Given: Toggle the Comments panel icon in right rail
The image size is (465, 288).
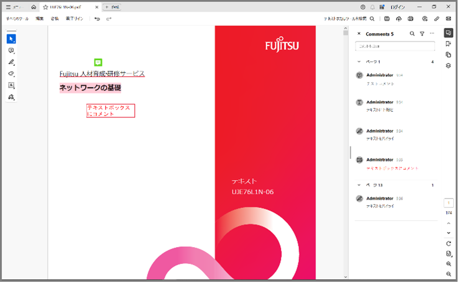Looking at the screenshot, I should click(448, 33).
